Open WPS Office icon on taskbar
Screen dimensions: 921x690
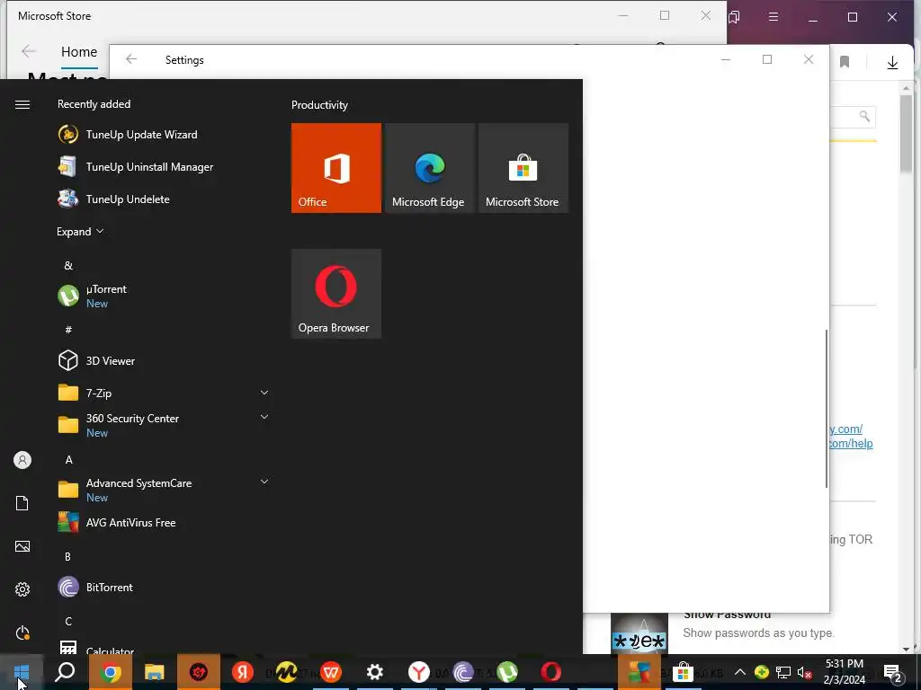click(331, 672)
